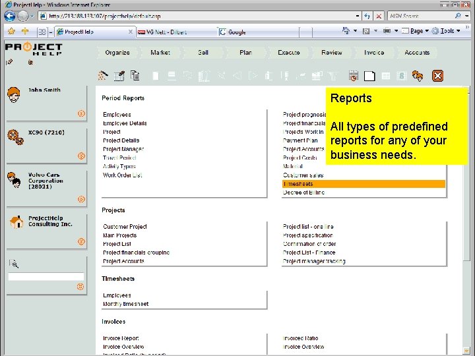Open the Project manager tracking report
Viewport: 475px width, 356px height.
[314, 261]
